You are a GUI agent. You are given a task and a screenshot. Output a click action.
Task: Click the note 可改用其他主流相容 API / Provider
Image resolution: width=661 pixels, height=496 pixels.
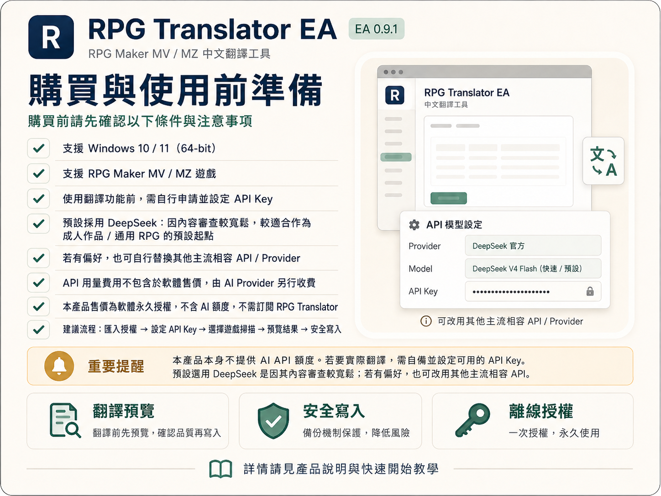click(x=510, y=322)
